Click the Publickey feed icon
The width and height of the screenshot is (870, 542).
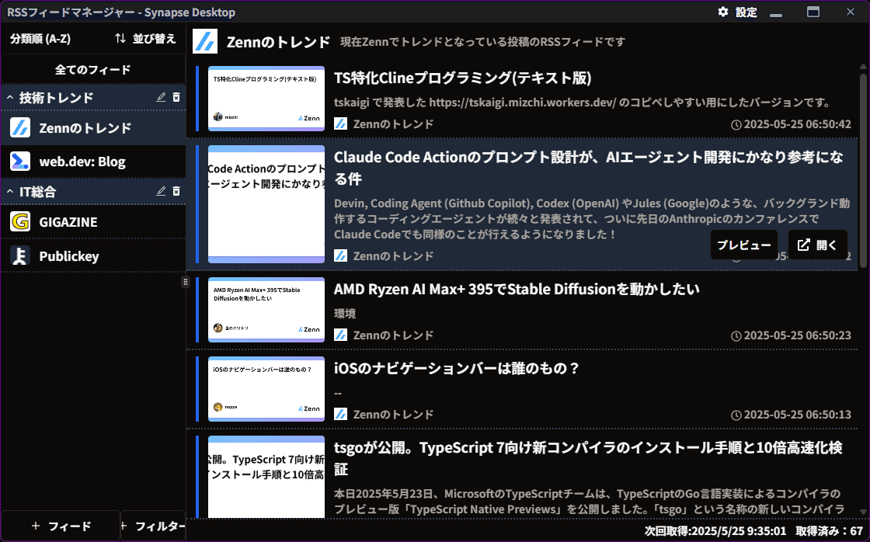click(20, 256)
